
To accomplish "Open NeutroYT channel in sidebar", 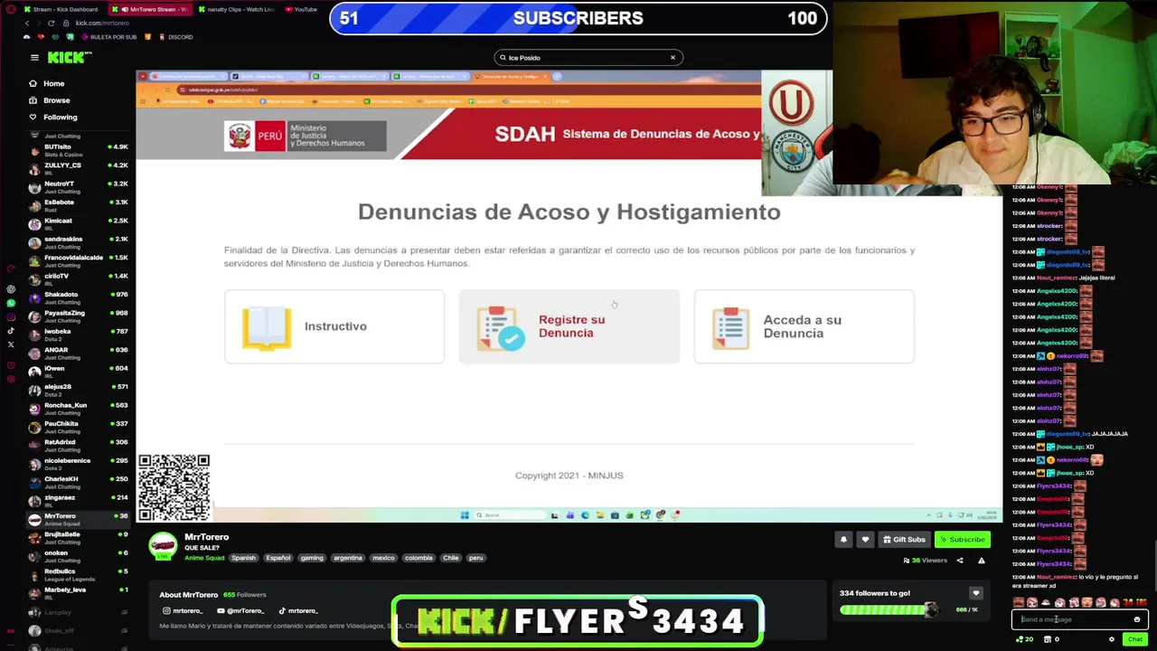I will tap(80, 187).
